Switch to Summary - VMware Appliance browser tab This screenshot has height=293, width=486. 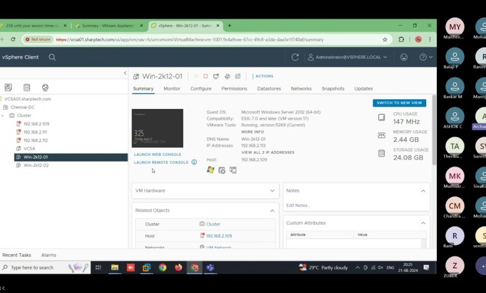108,26
